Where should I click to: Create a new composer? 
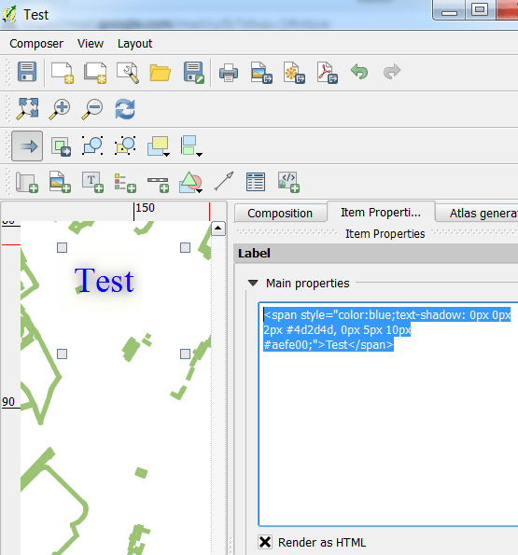(63, 73)
